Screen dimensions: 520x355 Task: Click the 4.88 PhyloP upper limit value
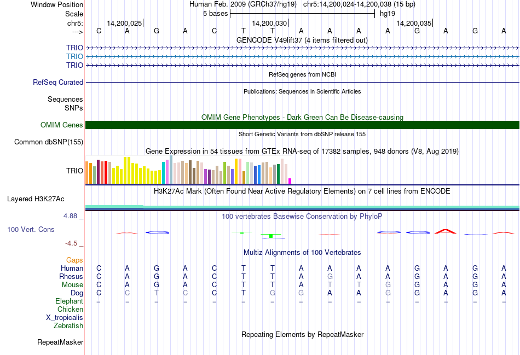click(x=70, y=216)
